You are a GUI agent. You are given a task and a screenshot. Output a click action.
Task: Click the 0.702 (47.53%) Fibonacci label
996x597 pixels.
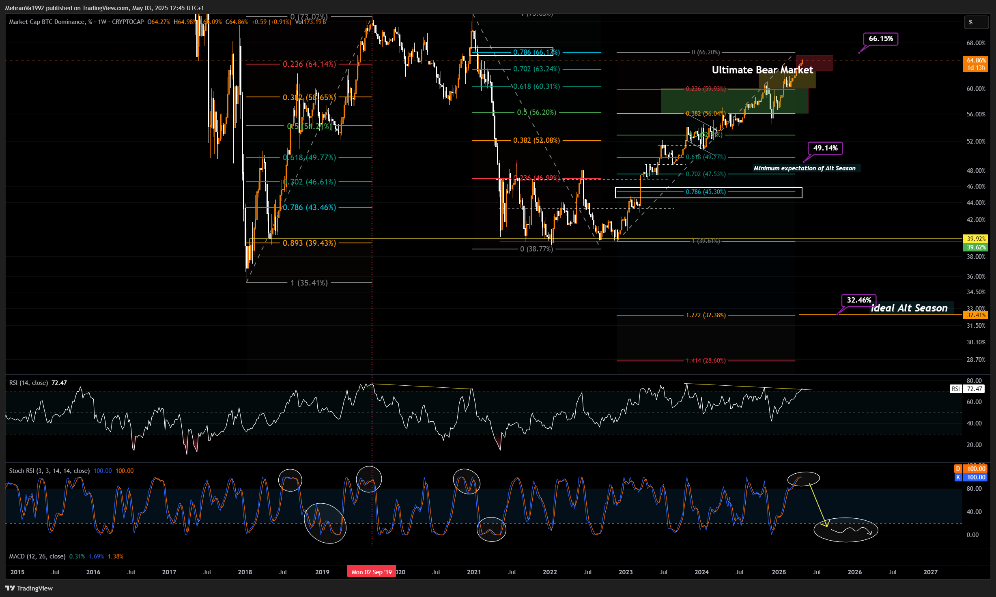click(706, 174)
